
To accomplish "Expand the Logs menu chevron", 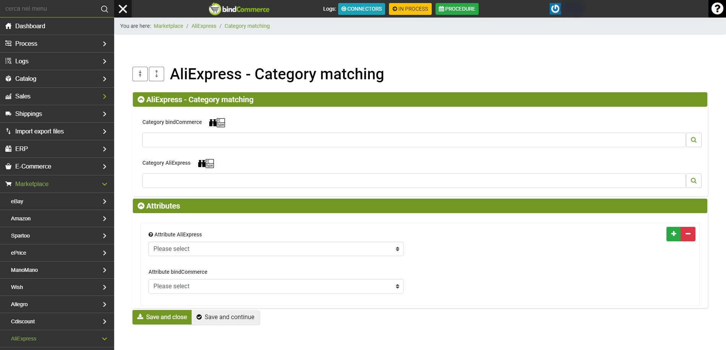I will [105, 61].
